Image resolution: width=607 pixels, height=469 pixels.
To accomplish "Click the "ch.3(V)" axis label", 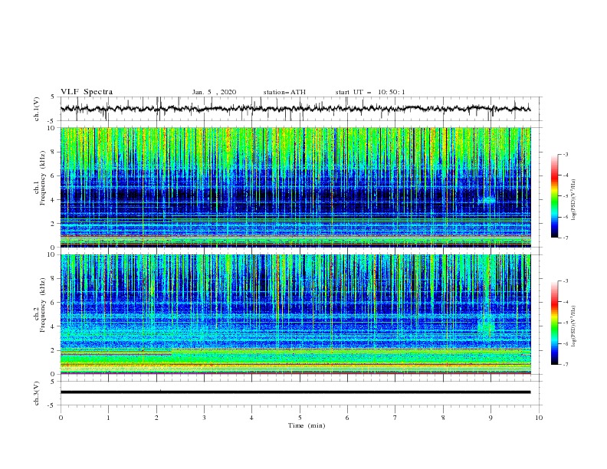I will [37, 393].
